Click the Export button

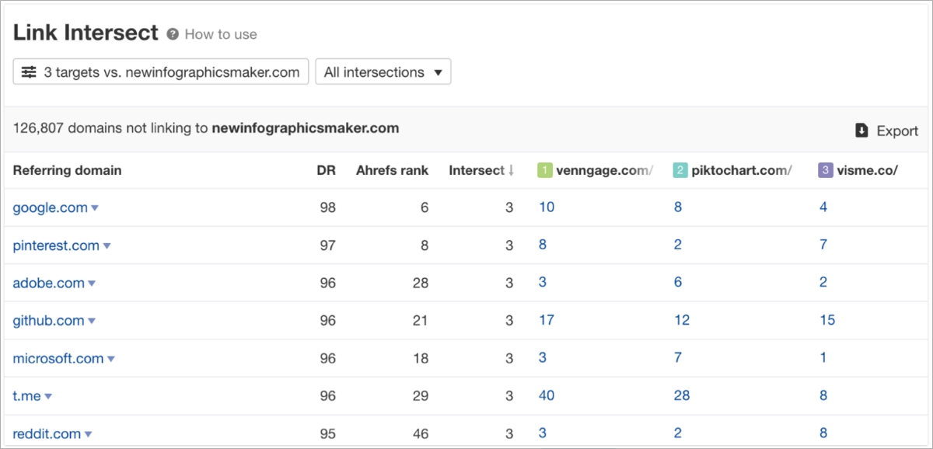(886, 131)
